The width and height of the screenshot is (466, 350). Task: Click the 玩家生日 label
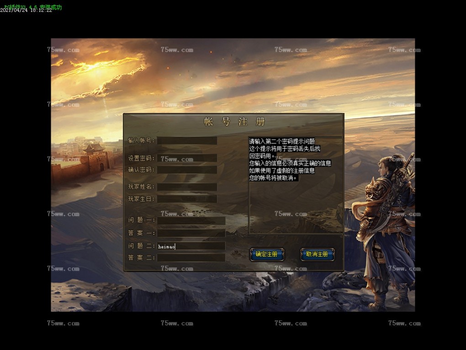tap(141, 199)
